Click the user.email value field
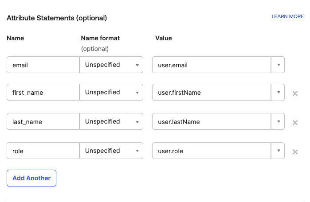 pyautogui.click(x=211, y=65)
